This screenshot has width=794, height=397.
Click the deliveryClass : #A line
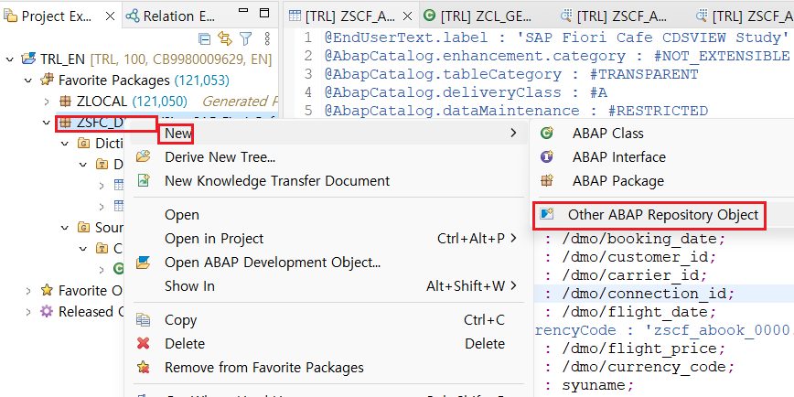[x=467, y=92]
